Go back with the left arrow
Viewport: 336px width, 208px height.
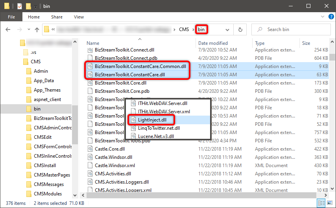click(x=8, y=29)
